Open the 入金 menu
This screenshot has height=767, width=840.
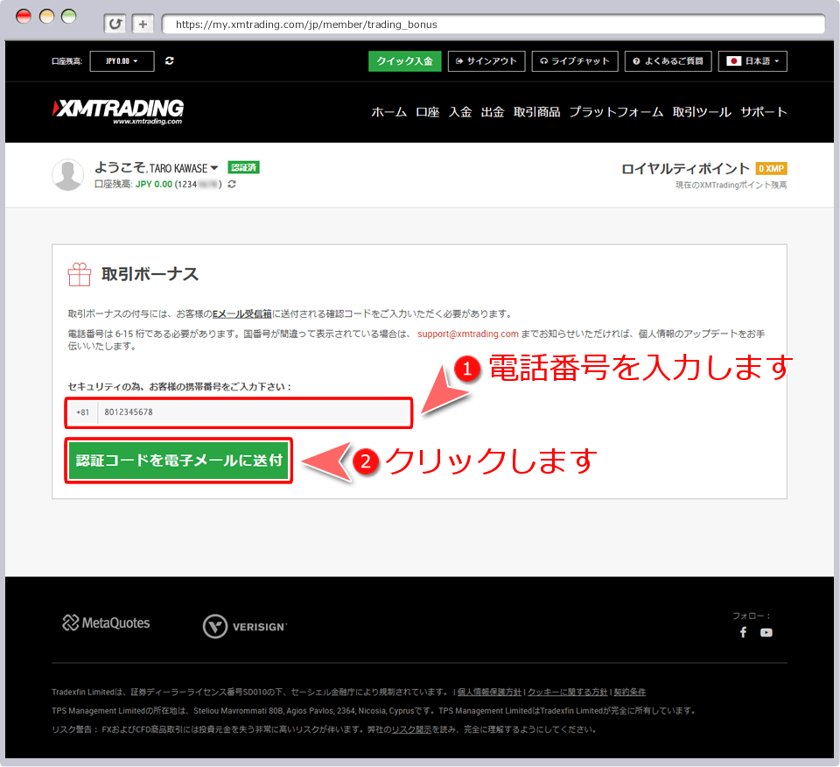[460, 112]
